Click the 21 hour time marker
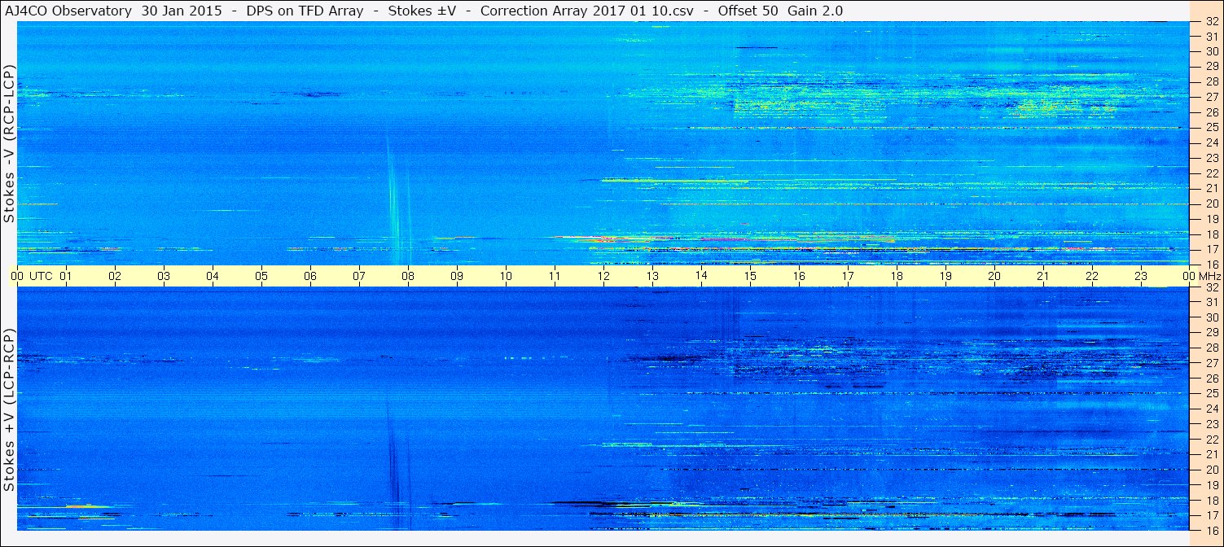The height and width of the screenshot is (547, 1224). click(1043, 276)
